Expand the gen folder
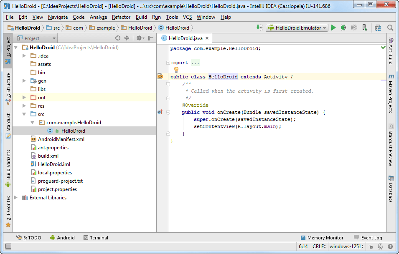 point(24,81)
